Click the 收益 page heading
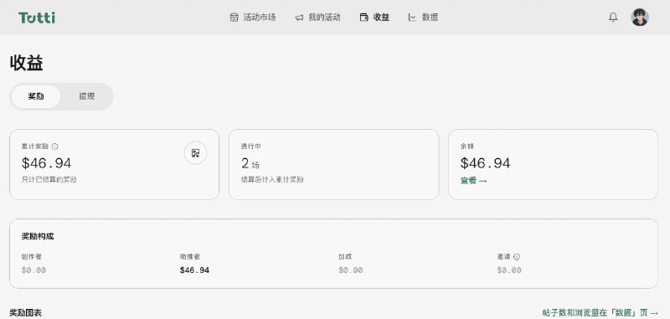Image resolution: width=670 pixels, height=319 pixels. coord(27,64)
